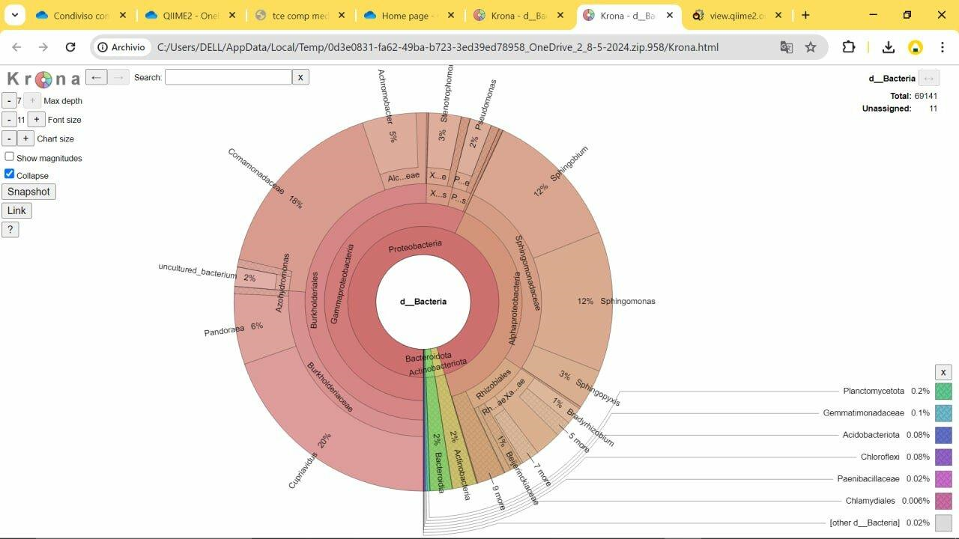Select the Acidobacteriota legend swatch
The height and width of the screenshot is (539, 959).
coord(943,435)
